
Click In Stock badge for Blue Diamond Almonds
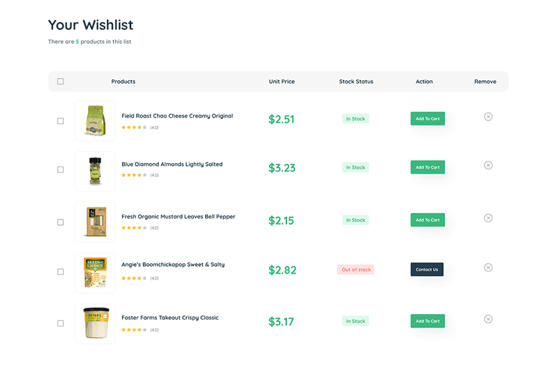point(356,167)
